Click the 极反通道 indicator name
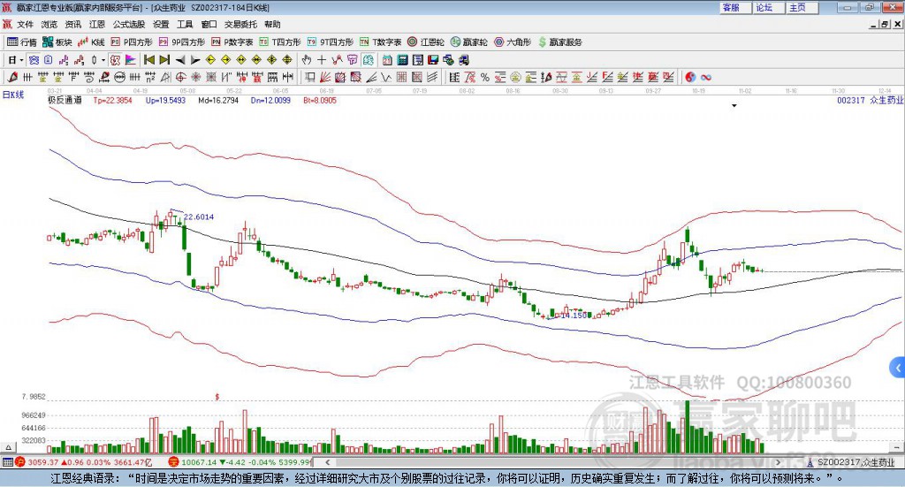 pyautogui.click(x=65, y=100)
